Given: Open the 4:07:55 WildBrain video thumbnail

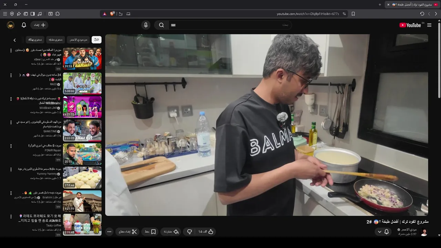Looking at the screenshot, I should click(82, 107).
